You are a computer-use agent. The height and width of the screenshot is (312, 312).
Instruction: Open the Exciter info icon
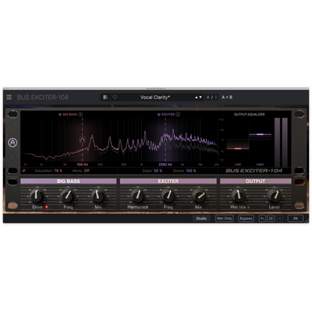[178, 114]
